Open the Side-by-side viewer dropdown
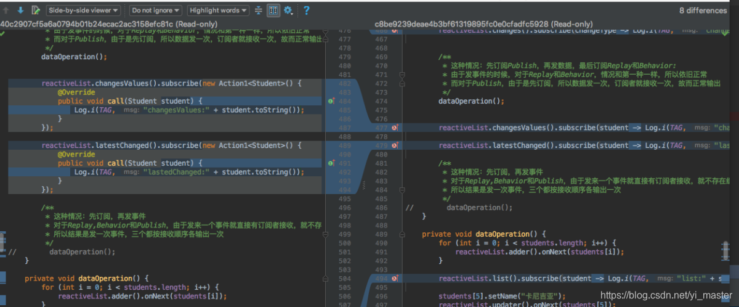This screenshot has width=739, height=307. (83, 10)
